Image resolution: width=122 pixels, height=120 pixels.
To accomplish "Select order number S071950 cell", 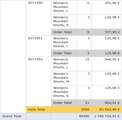I will click(x=39, y=18).
